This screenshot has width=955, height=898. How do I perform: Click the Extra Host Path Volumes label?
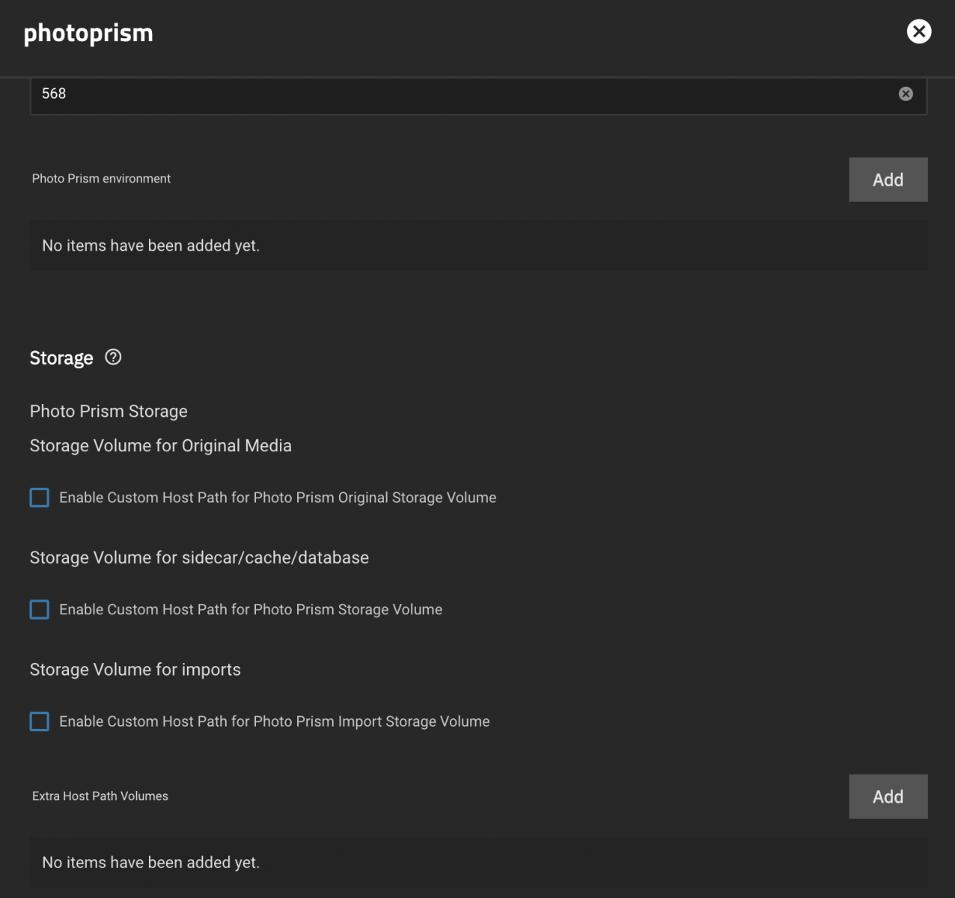click(100, 796)
